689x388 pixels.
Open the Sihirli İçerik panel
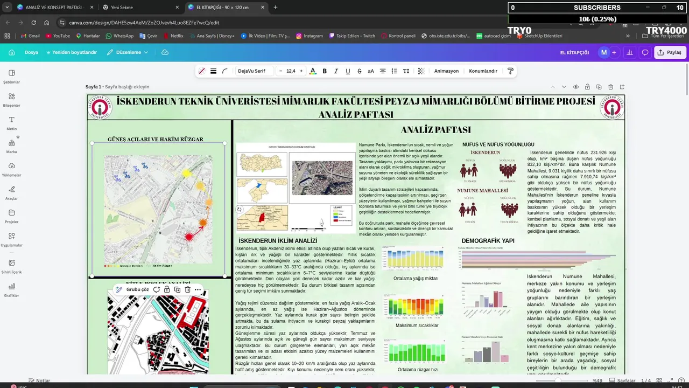(x=12, y=266)
